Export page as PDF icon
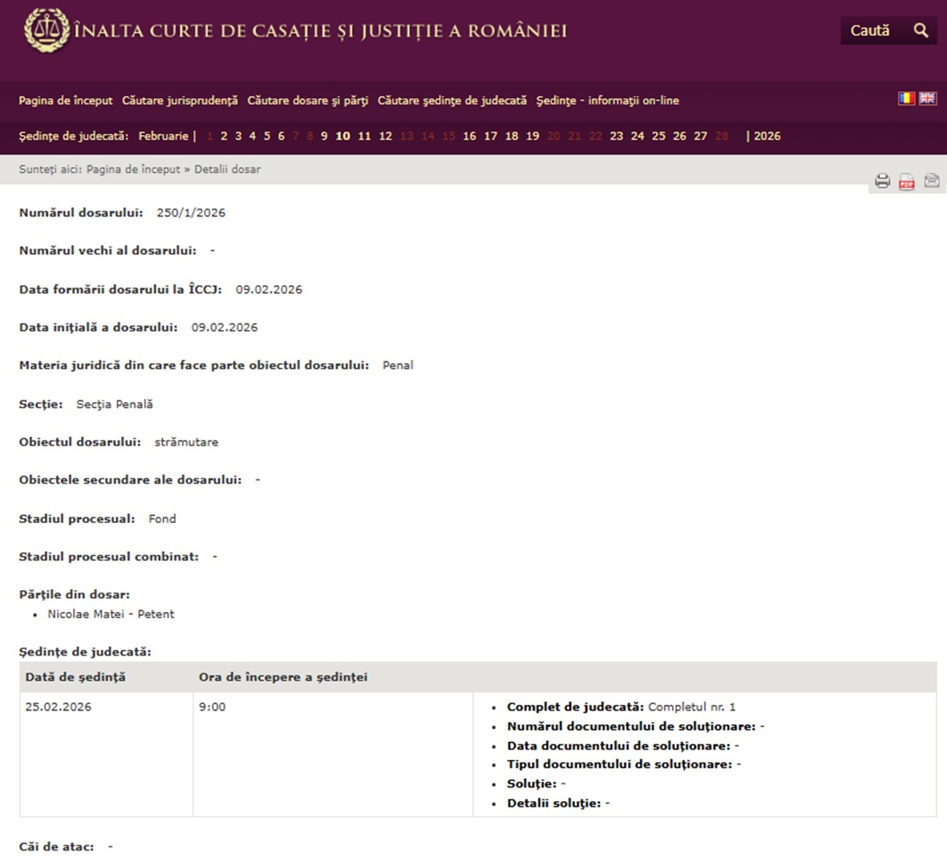Screen dimensions: 947x861 pyautogui.click(x=907, y=181)
